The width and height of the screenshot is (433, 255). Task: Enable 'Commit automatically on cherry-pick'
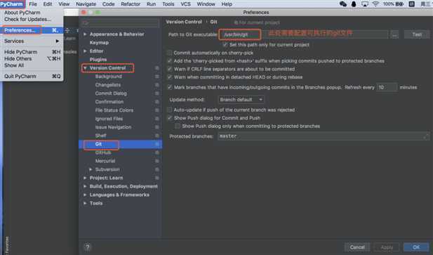pyautogui.click(x=170, y=53)
